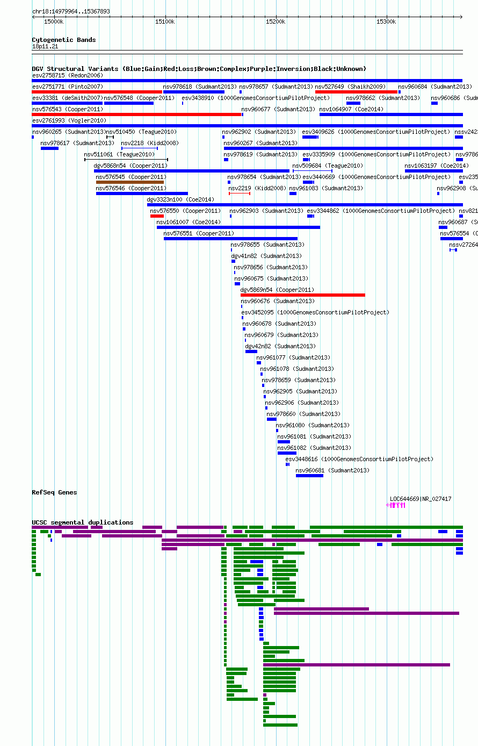Screen dimensions: 478x746
Task: Click the 15100k scale marker
Action: click(x=165, y=21)
